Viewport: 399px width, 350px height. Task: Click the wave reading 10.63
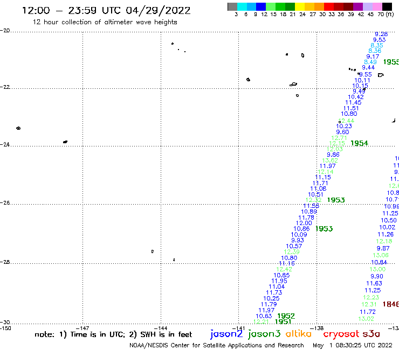point(264,316)
